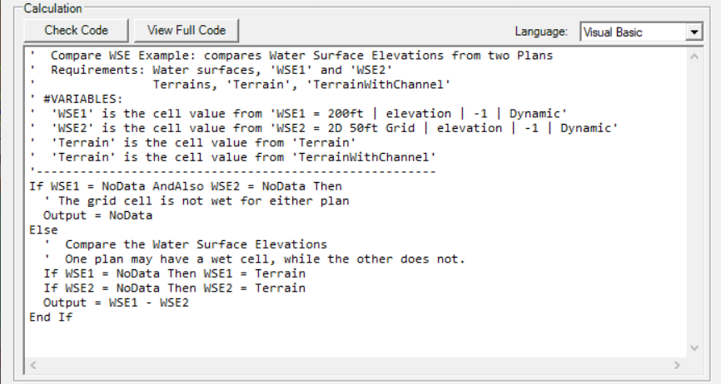Viewport: 721px width, 384px height.
Task: Select the Visual Basic language field
Action: (x=633, y=32)
